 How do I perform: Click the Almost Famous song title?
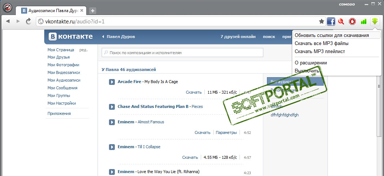click(151, 122)
